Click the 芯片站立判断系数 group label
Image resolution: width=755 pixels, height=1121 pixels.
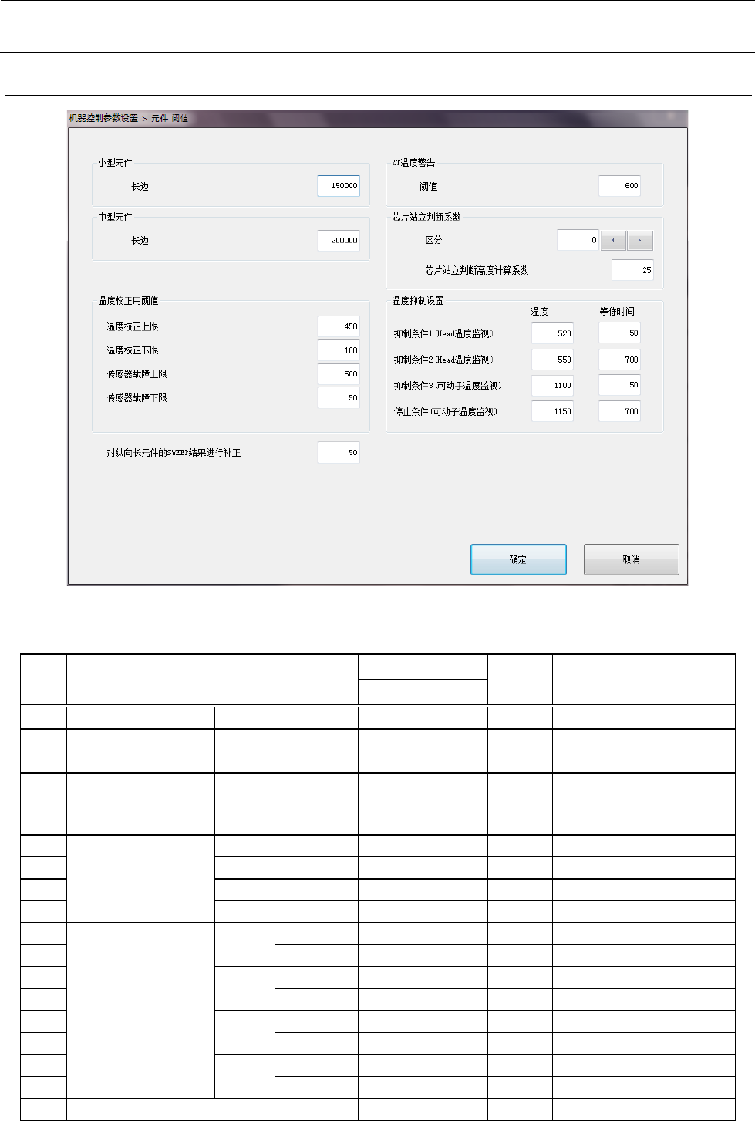426,217
